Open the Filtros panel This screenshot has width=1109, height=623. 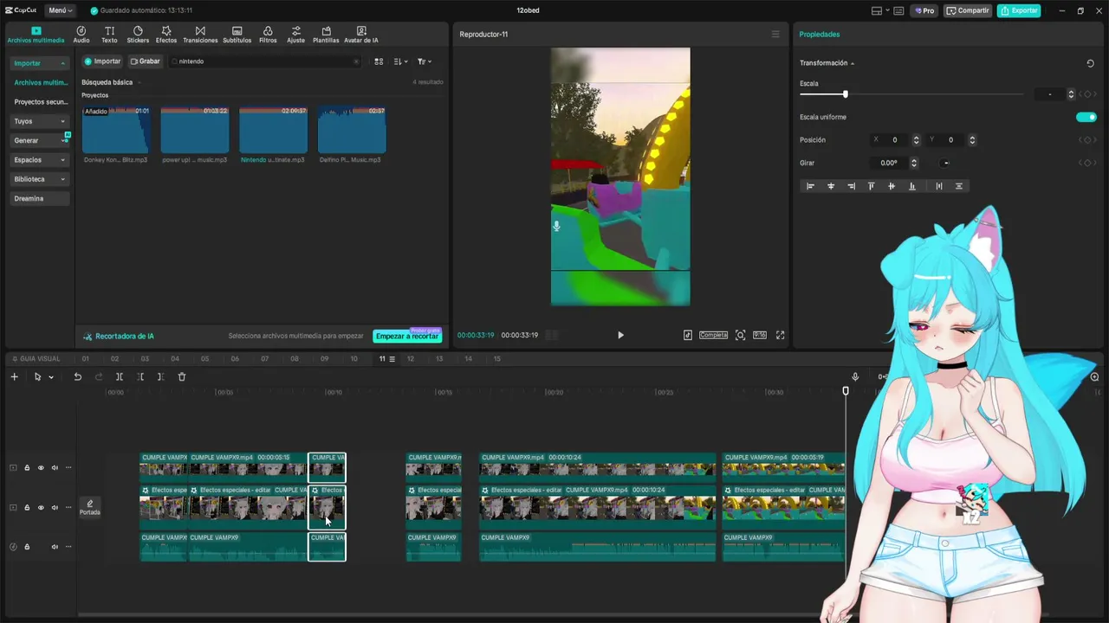268,35
